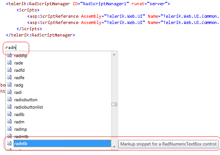Screen dimensions: 220x155
Task: Pick the radi snippet entry
Action: click(x=18, y=92)
